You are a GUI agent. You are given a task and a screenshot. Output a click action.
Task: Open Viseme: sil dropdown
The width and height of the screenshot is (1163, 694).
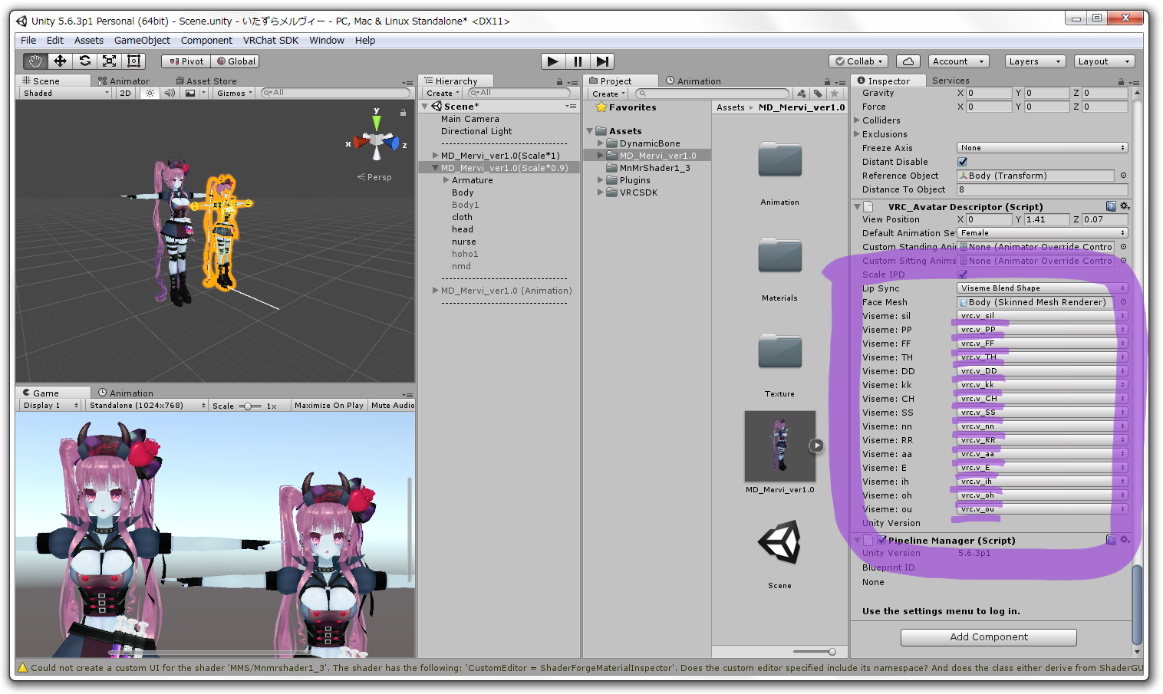point(1042,316)
